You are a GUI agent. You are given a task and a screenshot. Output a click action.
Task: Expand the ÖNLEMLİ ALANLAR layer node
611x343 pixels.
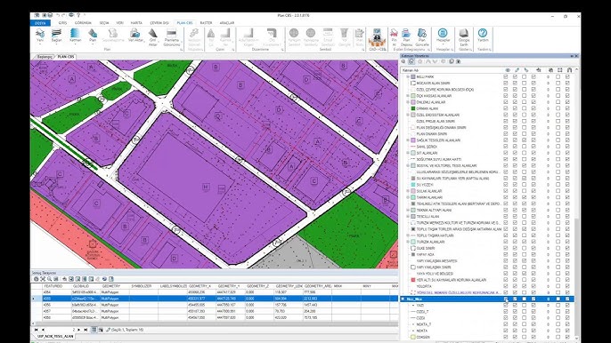pyautogui.click(x=408, y=102)
